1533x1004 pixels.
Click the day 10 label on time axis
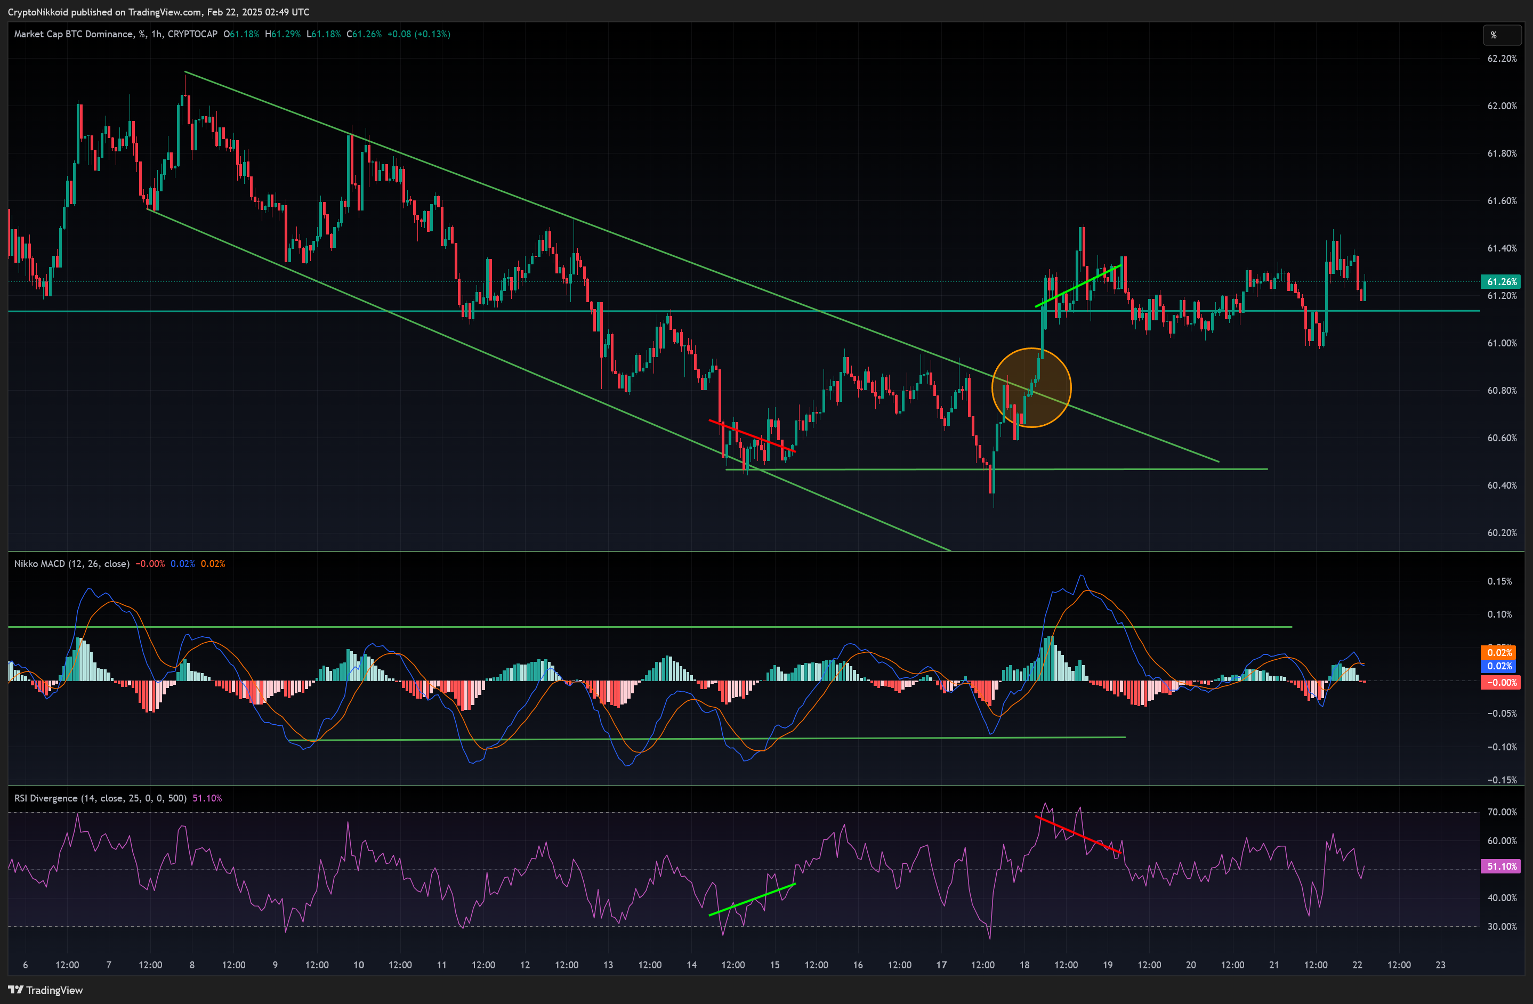(x=359, y=965)
